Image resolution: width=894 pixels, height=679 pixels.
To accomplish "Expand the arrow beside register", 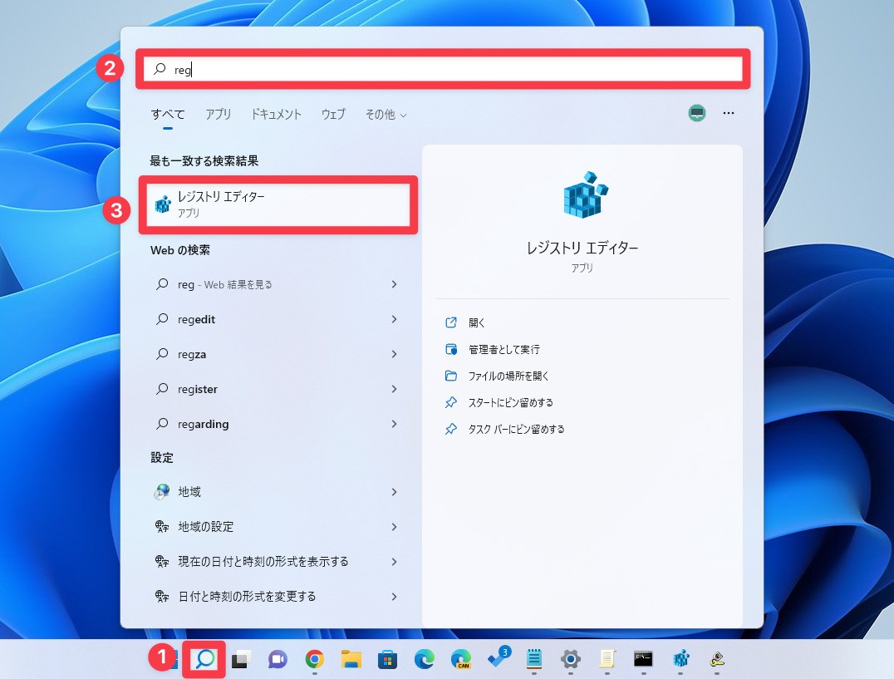I will coord(394,389).
